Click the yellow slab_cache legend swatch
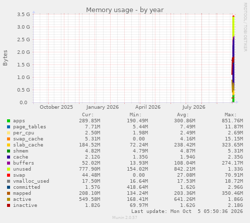 (x=9, y=145)
